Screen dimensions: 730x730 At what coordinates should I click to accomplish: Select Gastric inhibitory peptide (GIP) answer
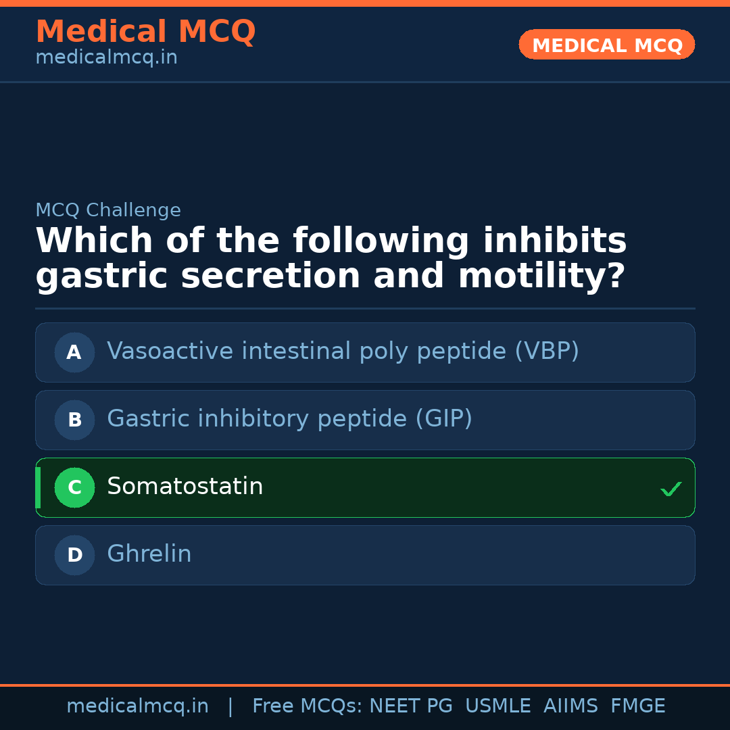289,419
